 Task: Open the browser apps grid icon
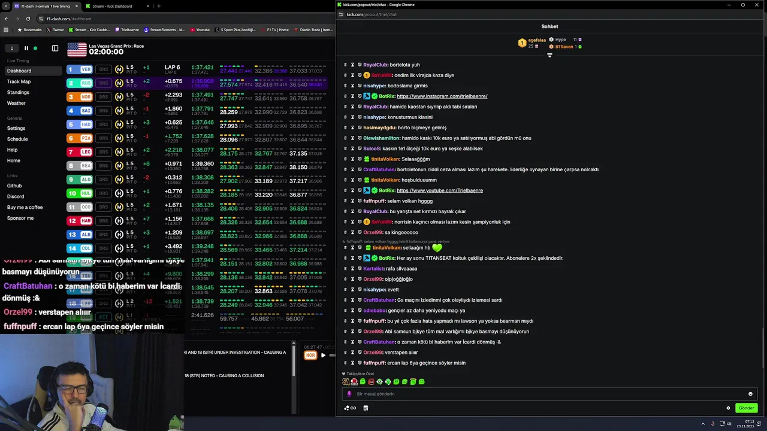point(6,29)
